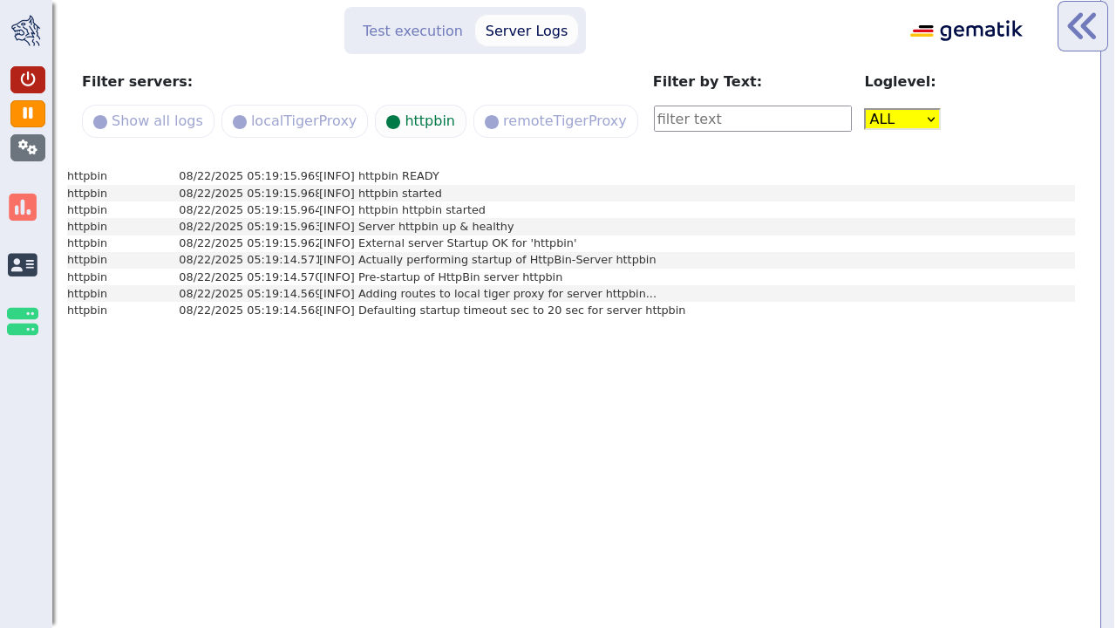Toggle the remoteTigerProxy server filter

click(x=555, y=121)
